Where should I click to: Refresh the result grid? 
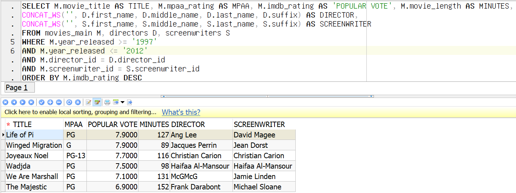[x=69, y=102]
